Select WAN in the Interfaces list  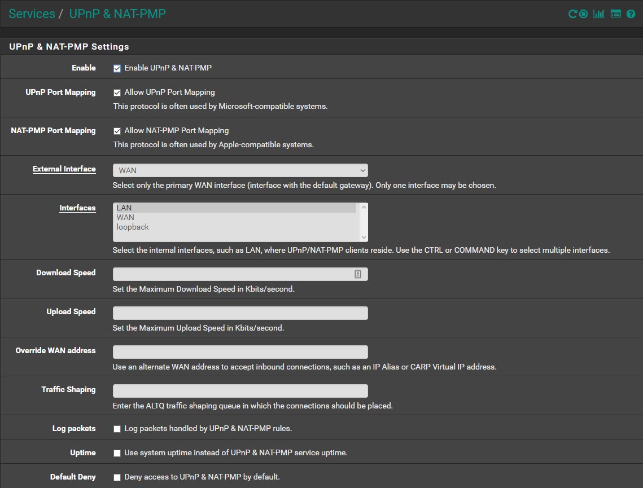[x=125, y=217]
